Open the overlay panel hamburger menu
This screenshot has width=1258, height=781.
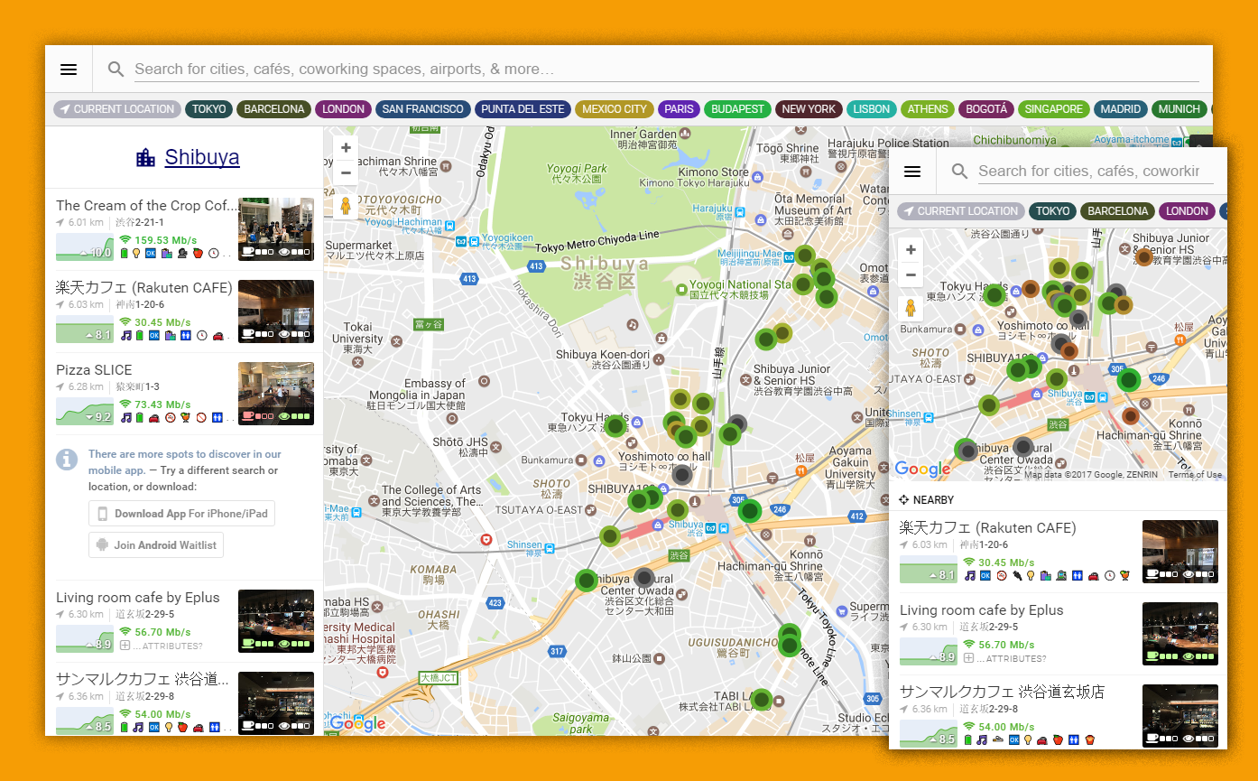point(912,172)
